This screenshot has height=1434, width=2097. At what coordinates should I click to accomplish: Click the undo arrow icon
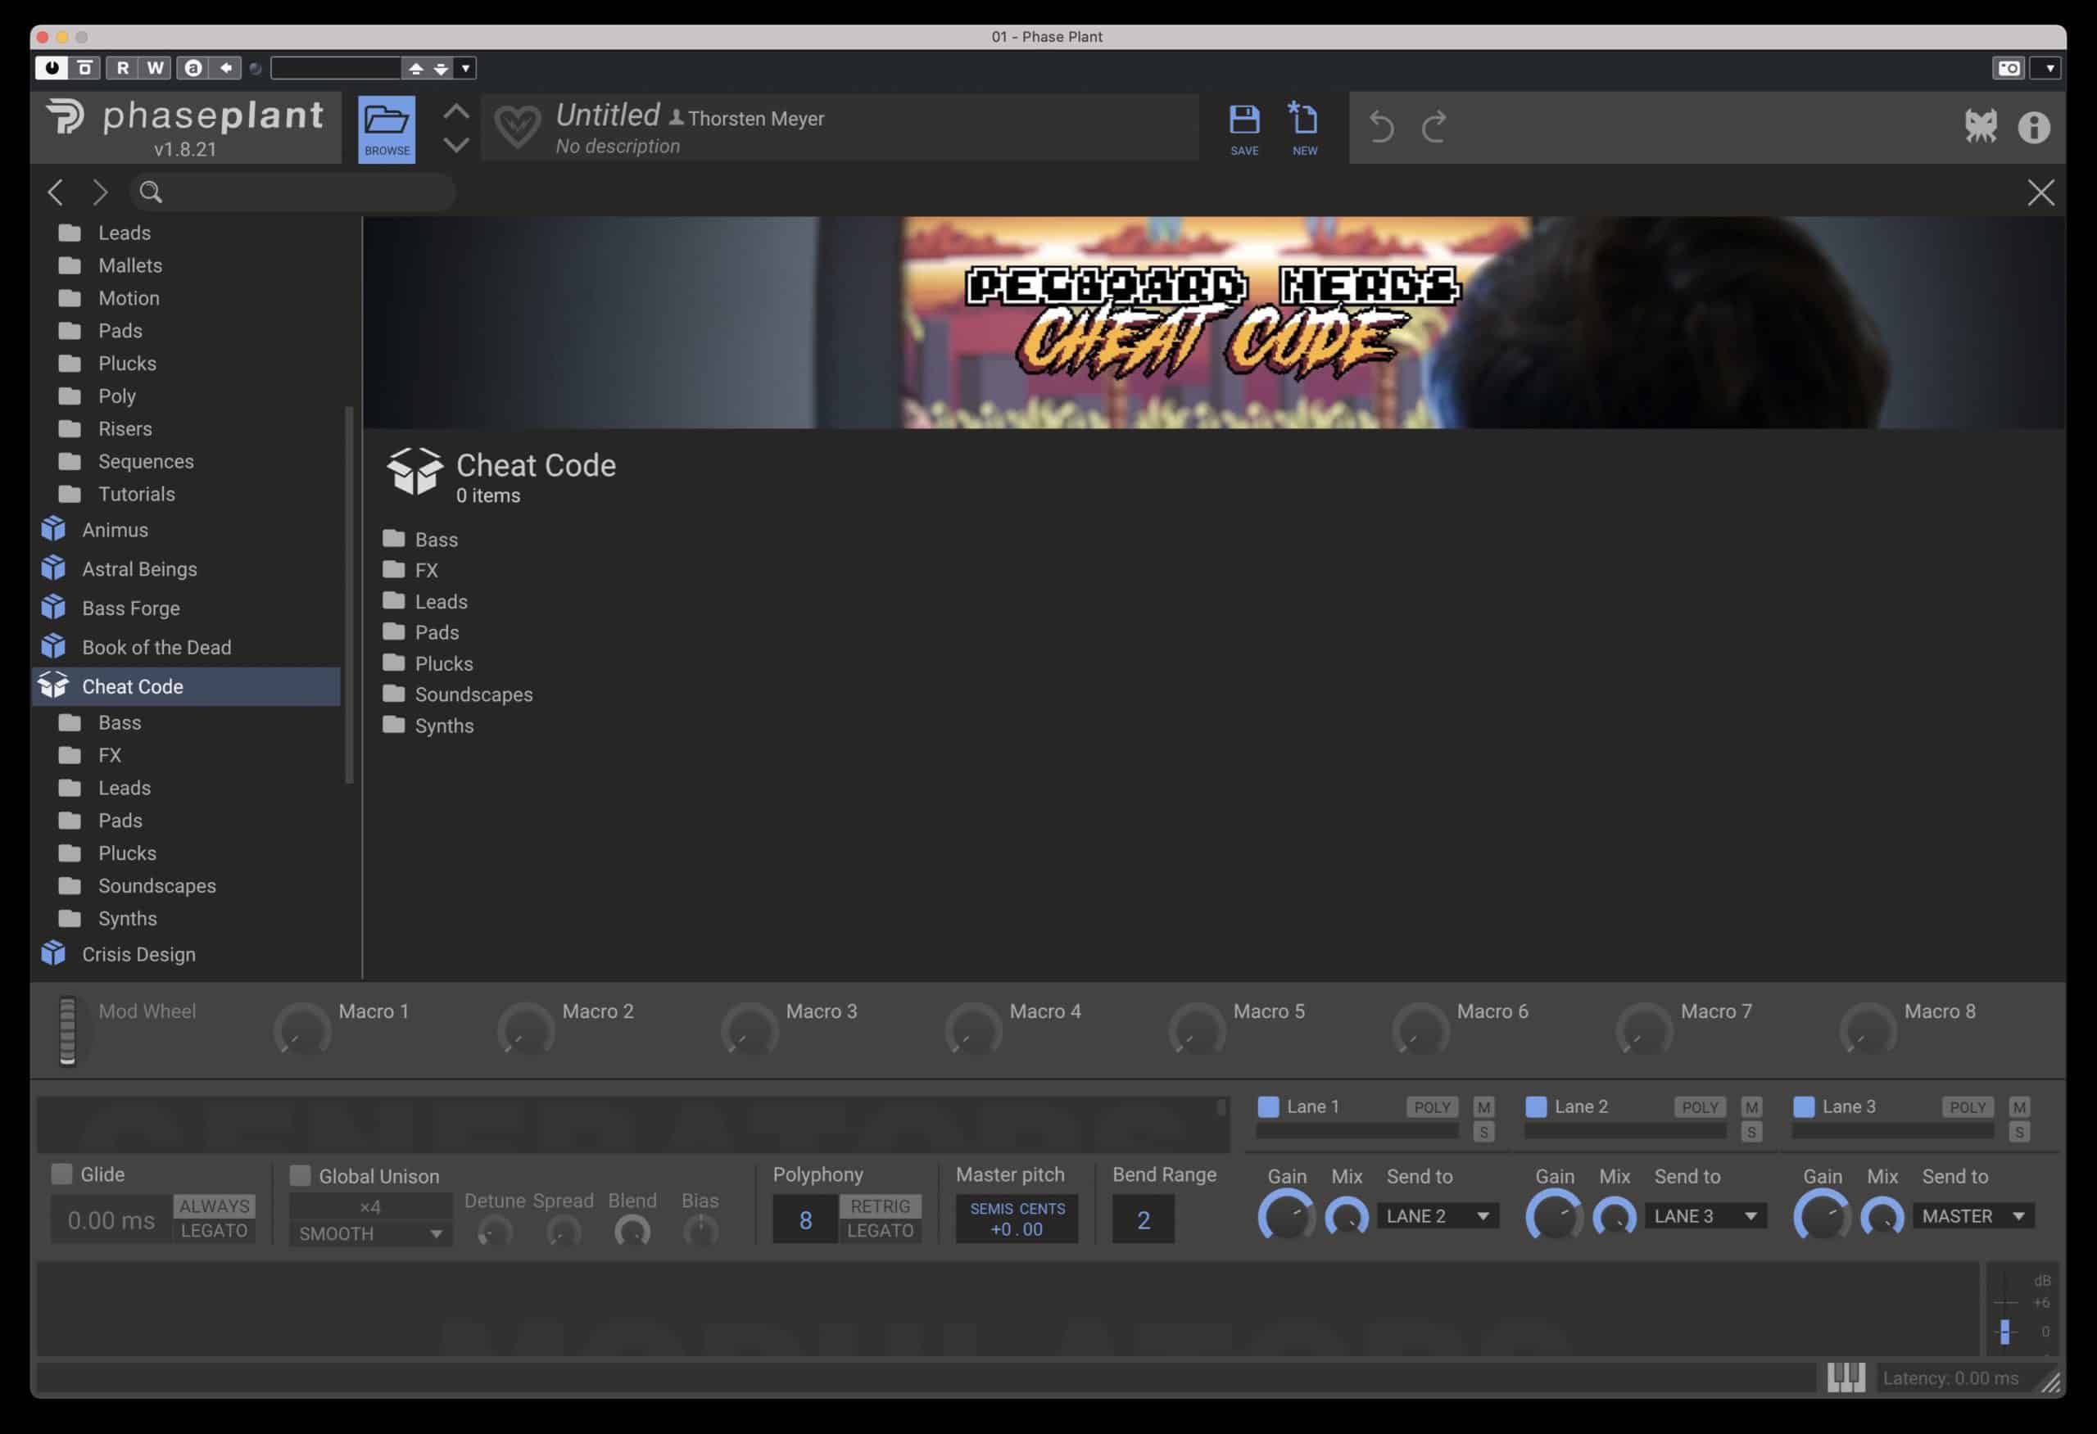(1380, 127)
